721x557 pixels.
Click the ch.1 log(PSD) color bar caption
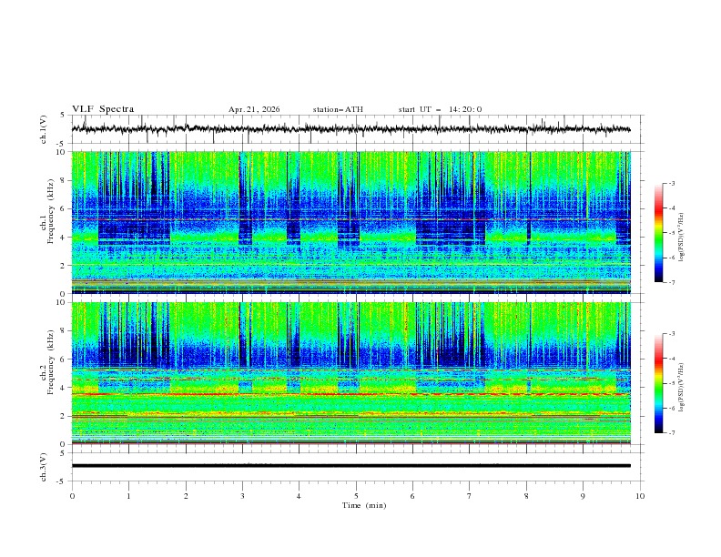point(682,238)
